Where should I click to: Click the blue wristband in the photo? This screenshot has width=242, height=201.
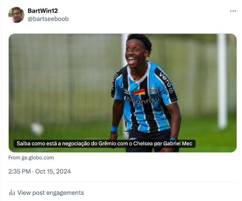point(114,129)
